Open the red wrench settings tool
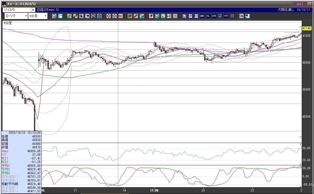Viewport: 314px width, 194px height. coord(136,16)
